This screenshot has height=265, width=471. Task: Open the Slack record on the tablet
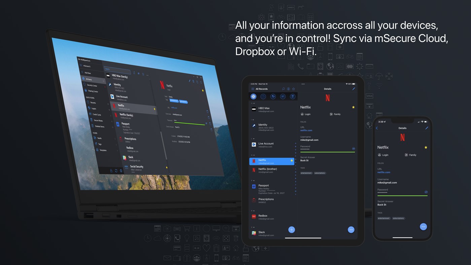click(272, 233)
